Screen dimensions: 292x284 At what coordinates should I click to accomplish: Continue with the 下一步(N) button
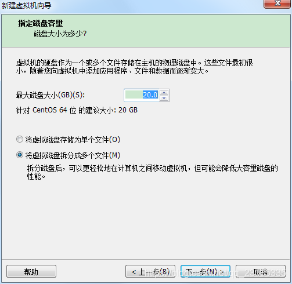coord(206,271)
